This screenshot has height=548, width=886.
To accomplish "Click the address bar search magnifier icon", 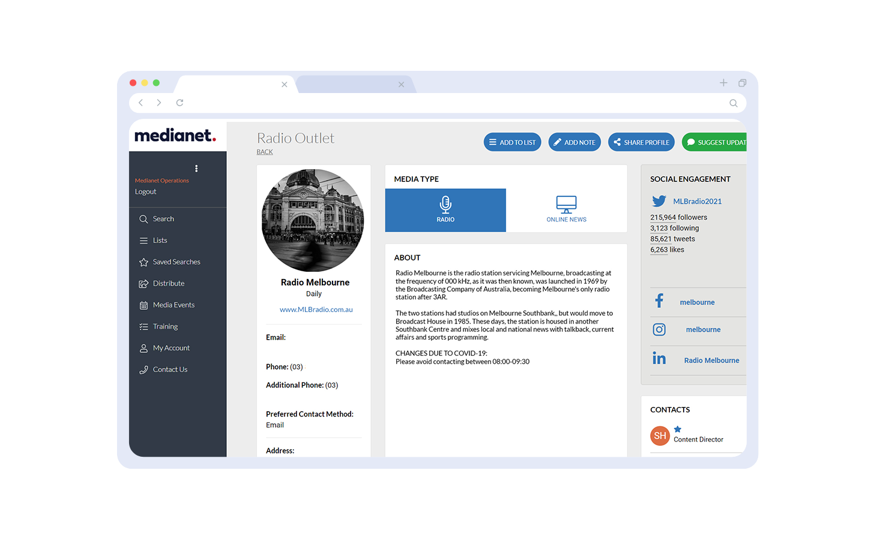I will (734, 103).
